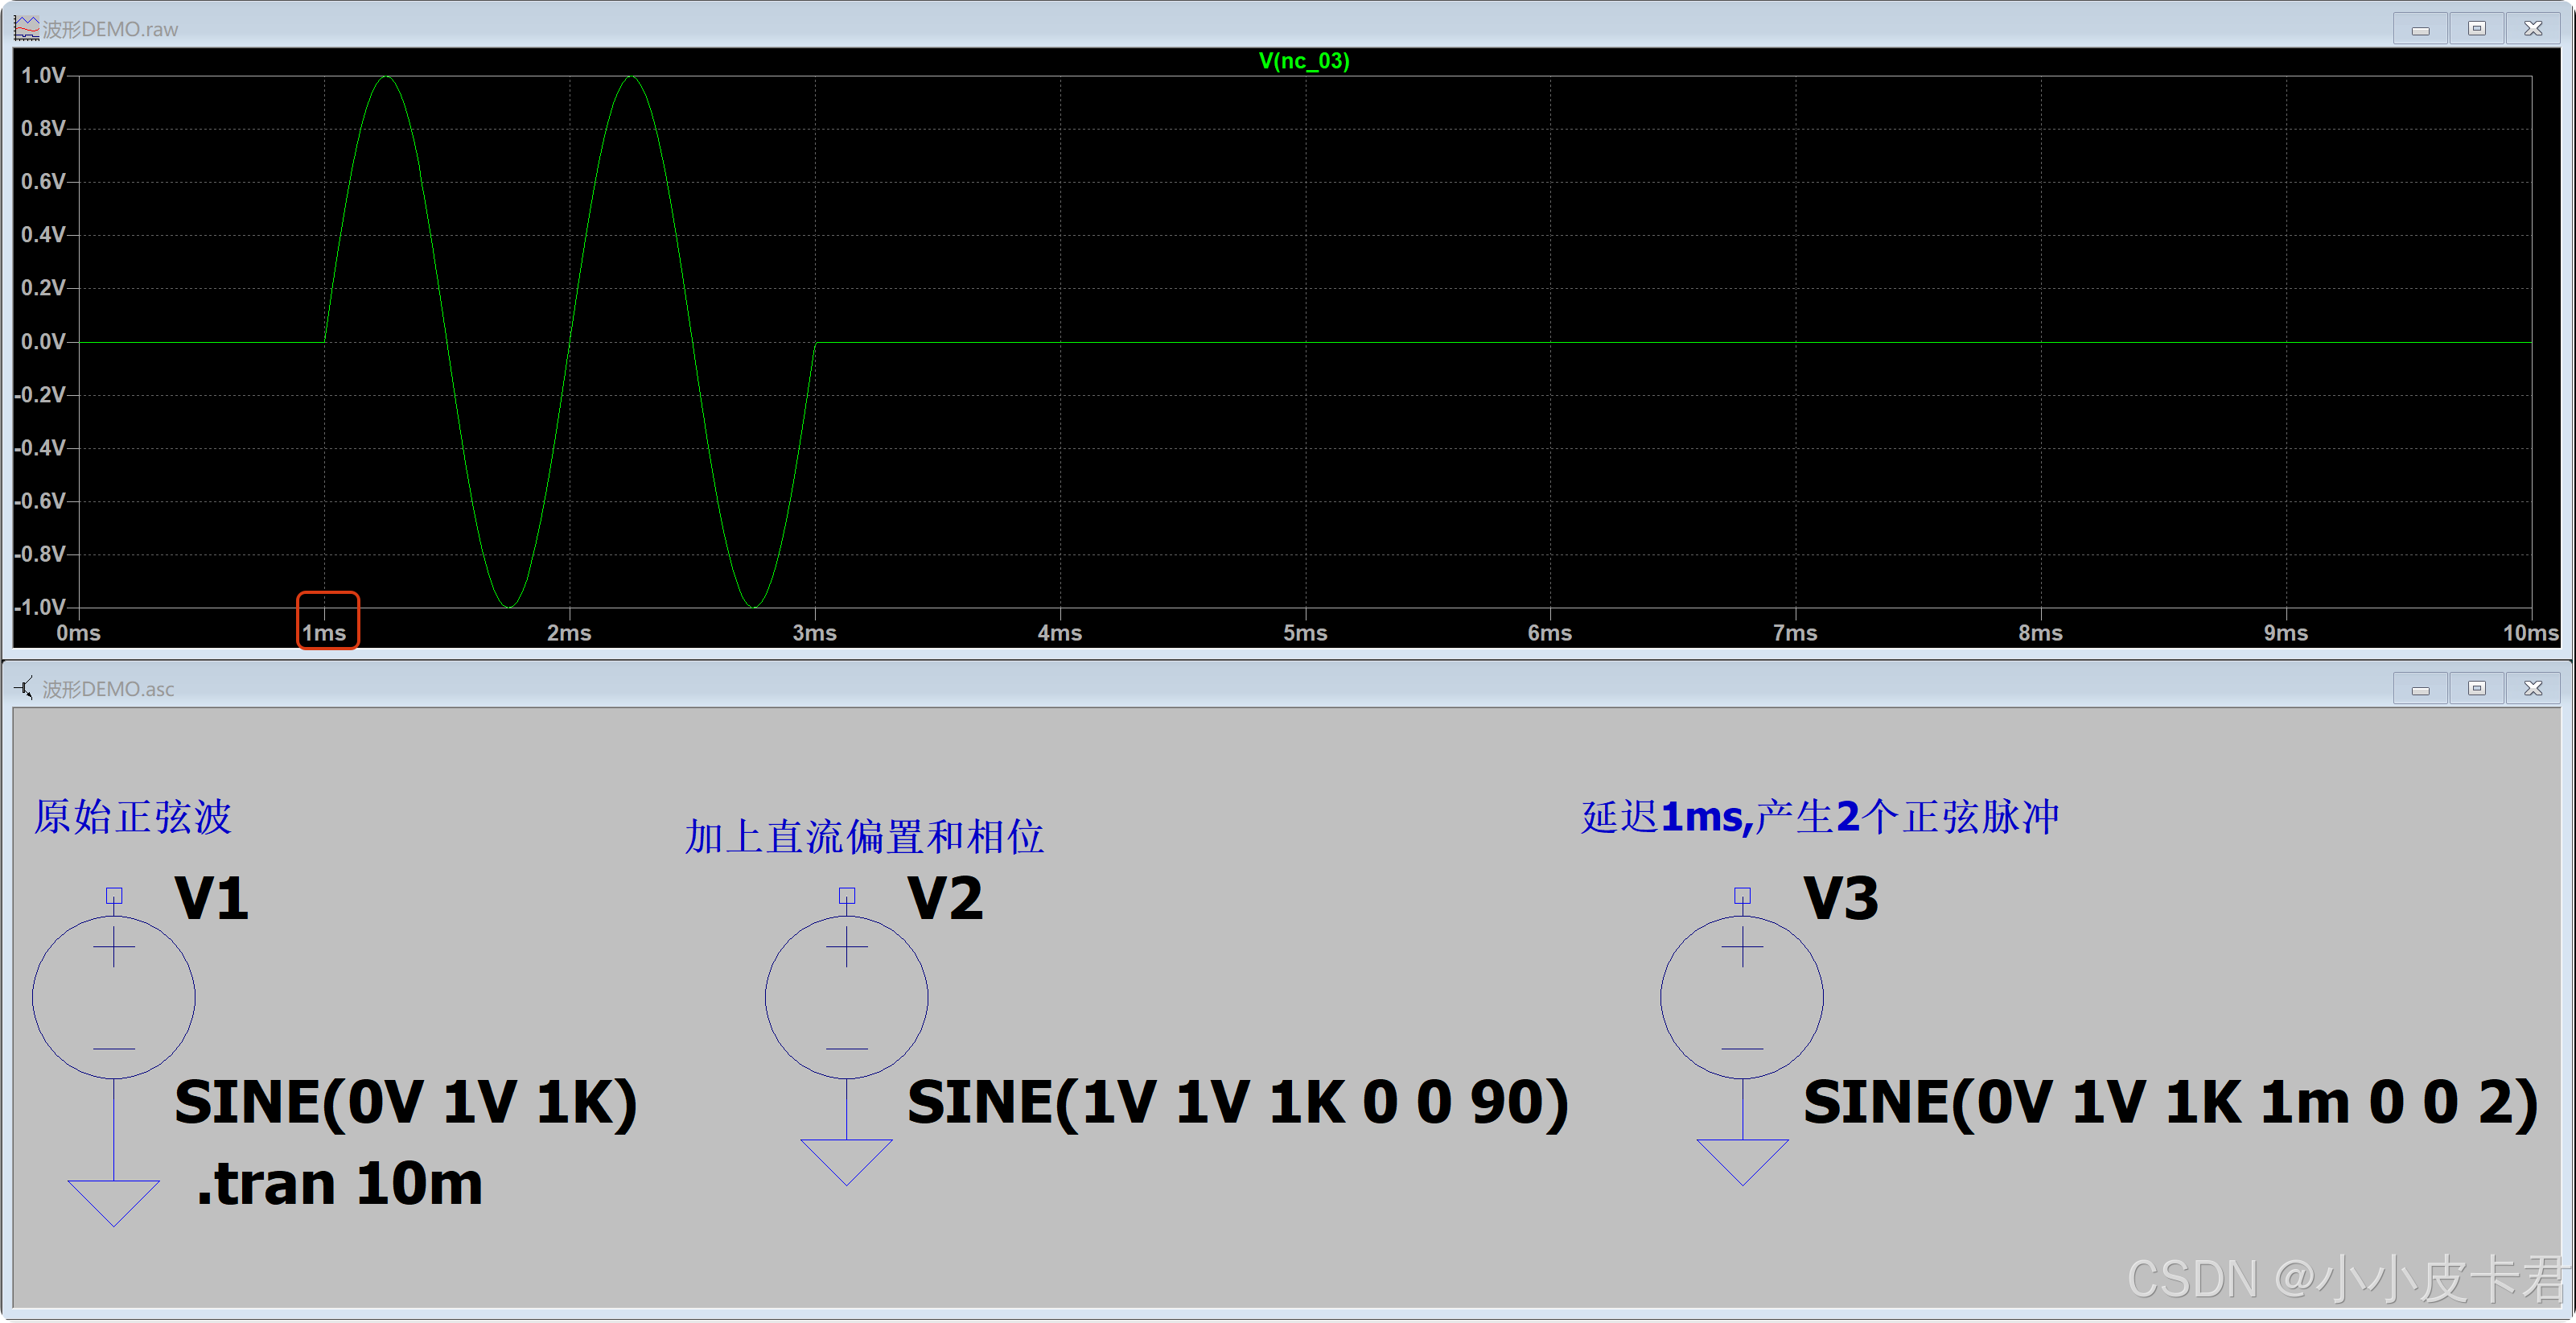Click the 5ms time axis label
Screen dimensions: 2576x1323
1304,633
